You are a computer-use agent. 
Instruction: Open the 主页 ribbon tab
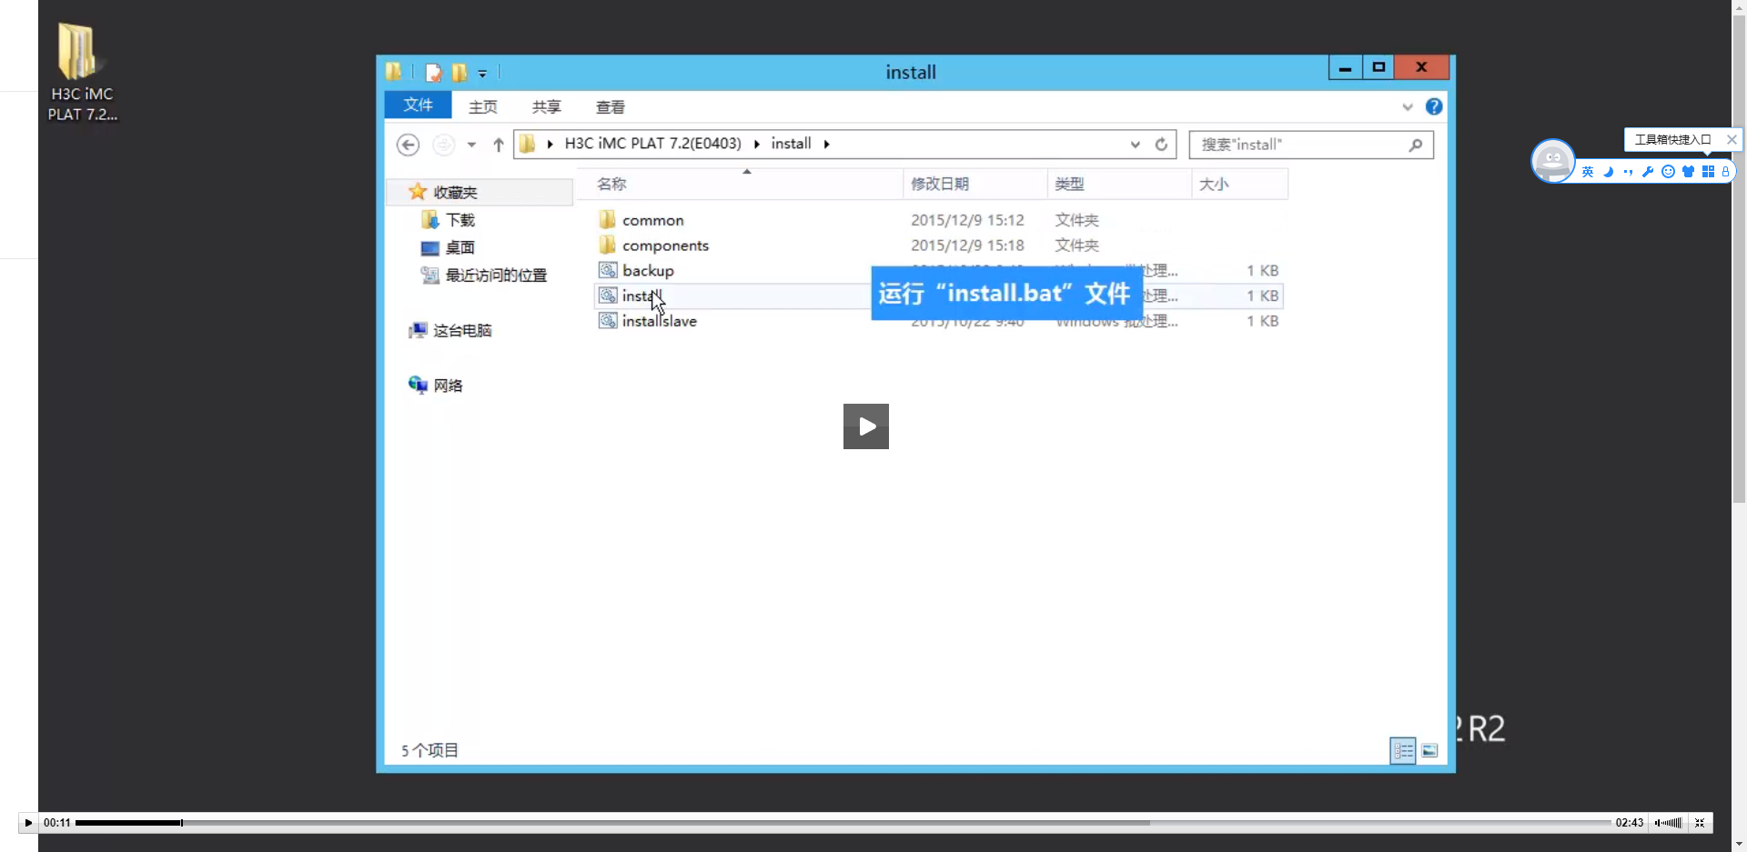483,107
